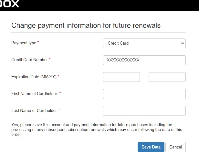Click the 'Credit Card Number:' label
This screenshot has height=154, width=199.
[30, 60]
